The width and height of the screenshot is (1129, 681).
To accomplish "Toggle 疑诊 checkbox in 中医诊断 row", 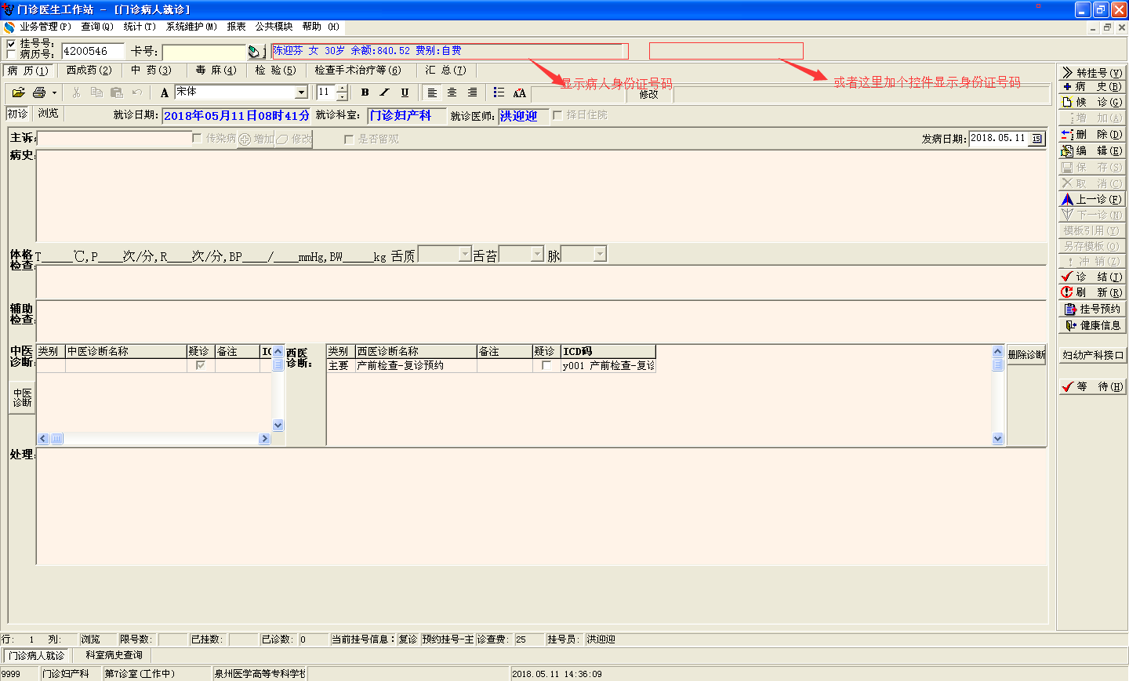I will [x=200, y=366].
